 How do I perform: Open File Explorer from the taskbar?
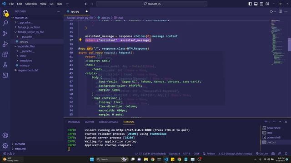point(146,159)
